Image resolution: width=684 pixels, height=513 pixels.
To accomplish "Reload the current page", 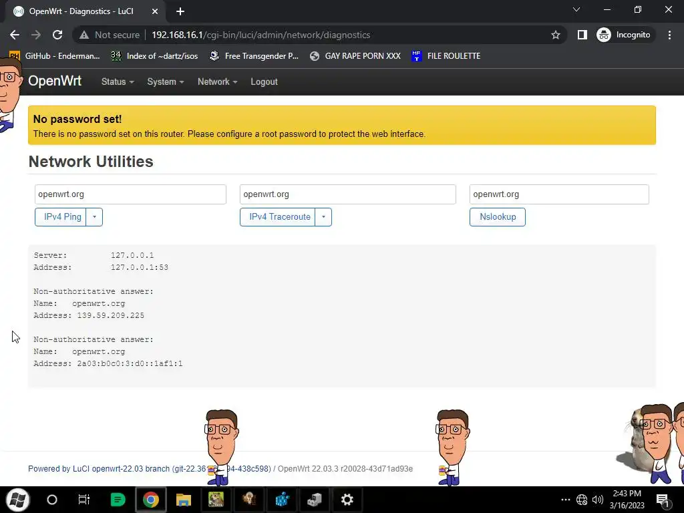I will coord(57,35).
